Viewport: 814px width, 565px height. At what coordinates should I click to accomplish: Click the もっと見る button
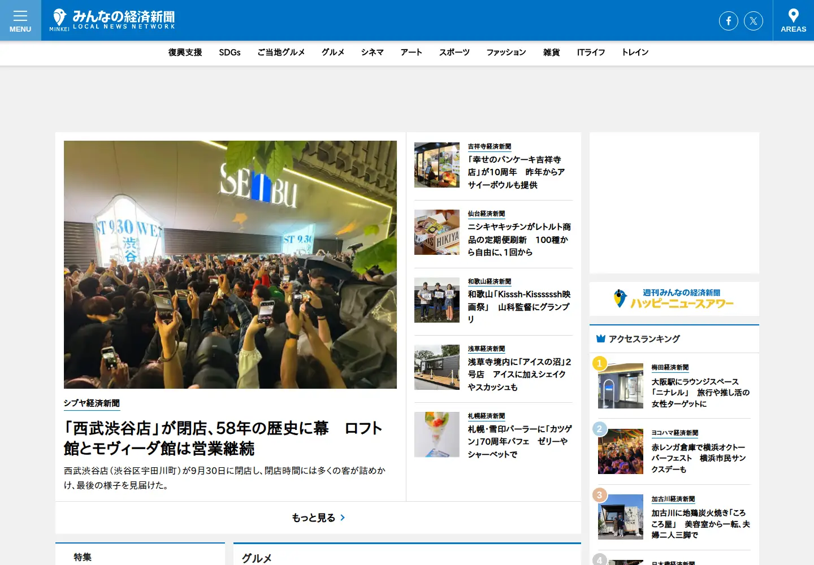coord(318,518)
